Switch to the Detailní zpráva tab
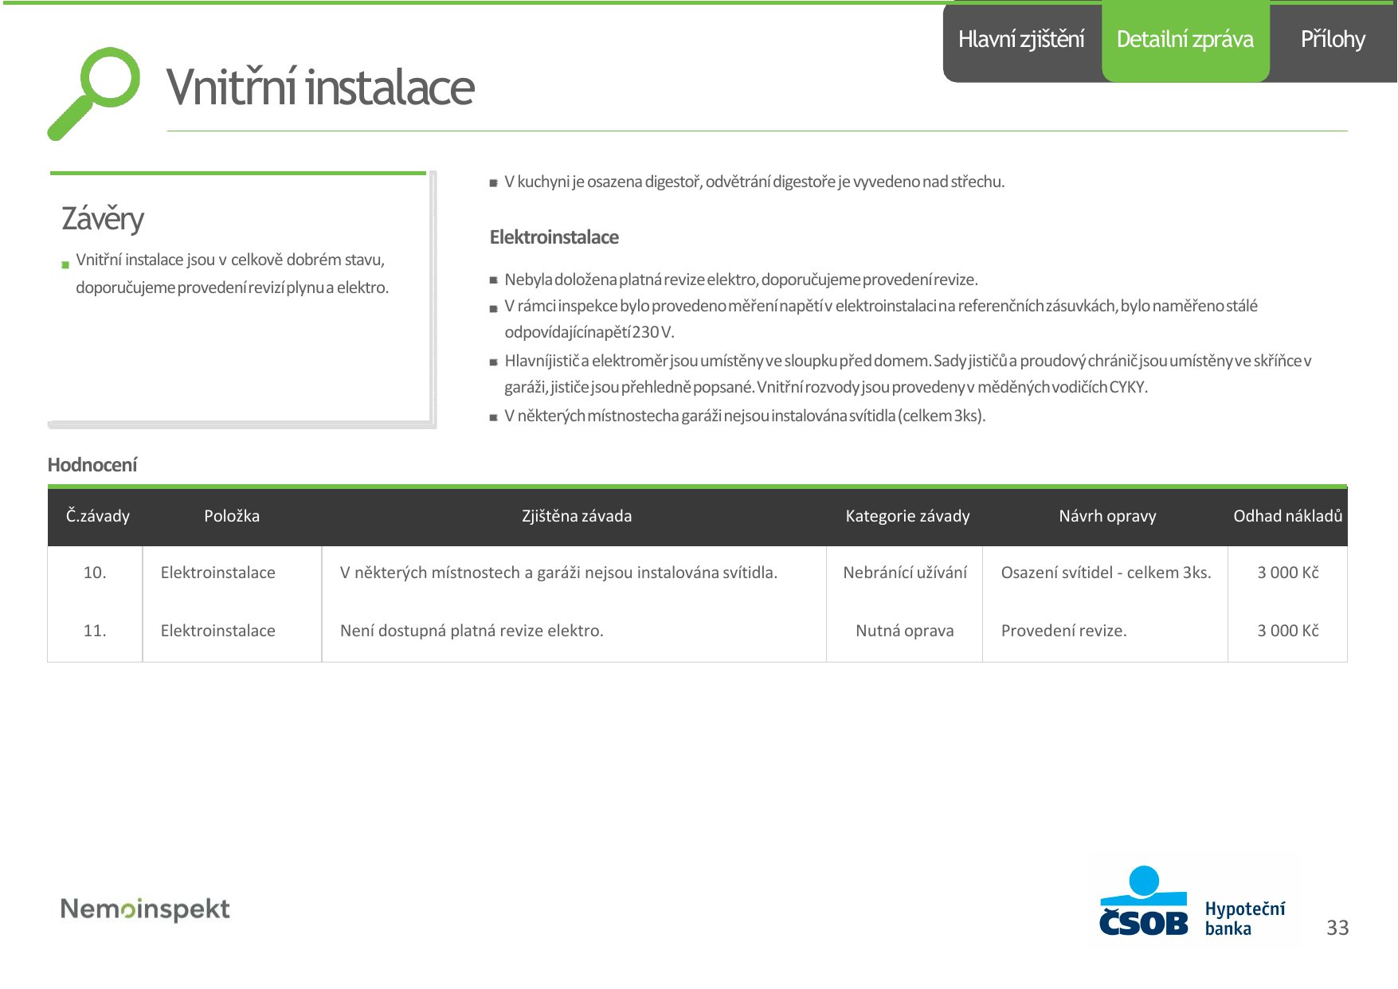This screenshot has width=1398, height=989. click(x=1185, y=40)
